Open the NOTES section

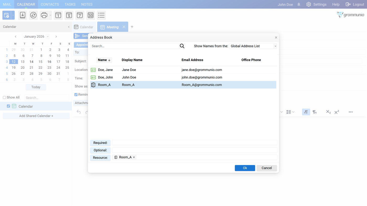(87, 4)
